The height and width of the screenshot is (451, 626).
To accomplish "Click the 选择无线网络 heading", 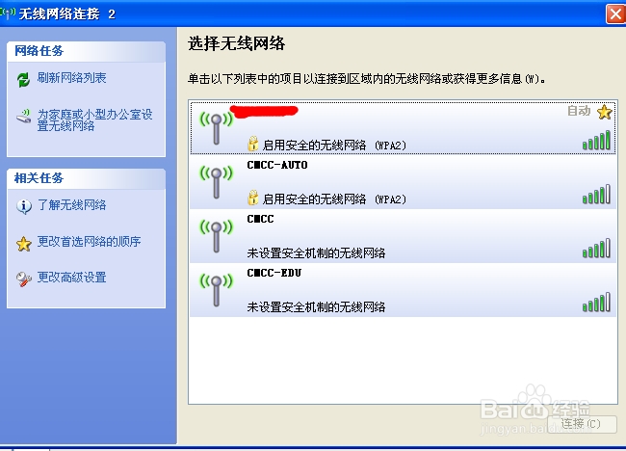I will 236,43.
